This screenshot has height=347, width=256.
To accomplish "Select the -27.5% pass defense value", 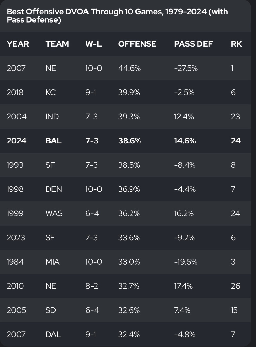I will point(186,68).
